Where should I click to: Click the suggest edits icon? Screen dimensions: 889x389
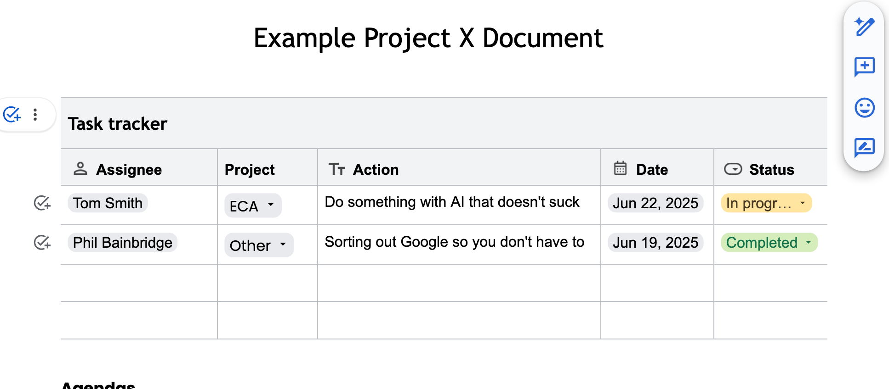[864, 148]
